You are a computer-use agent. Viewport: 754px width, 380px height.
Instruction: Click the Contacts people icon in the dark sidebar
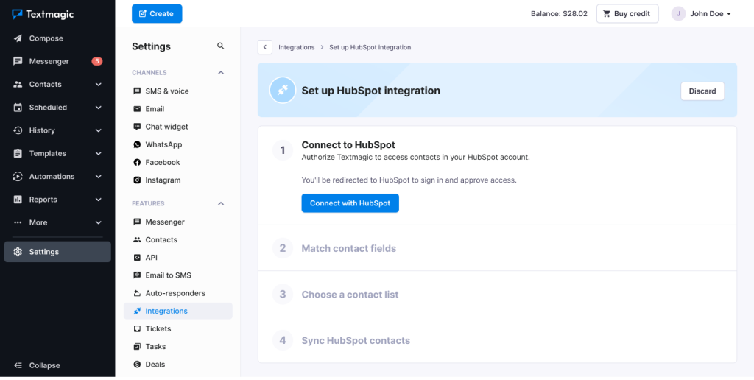tap(18, 84)
